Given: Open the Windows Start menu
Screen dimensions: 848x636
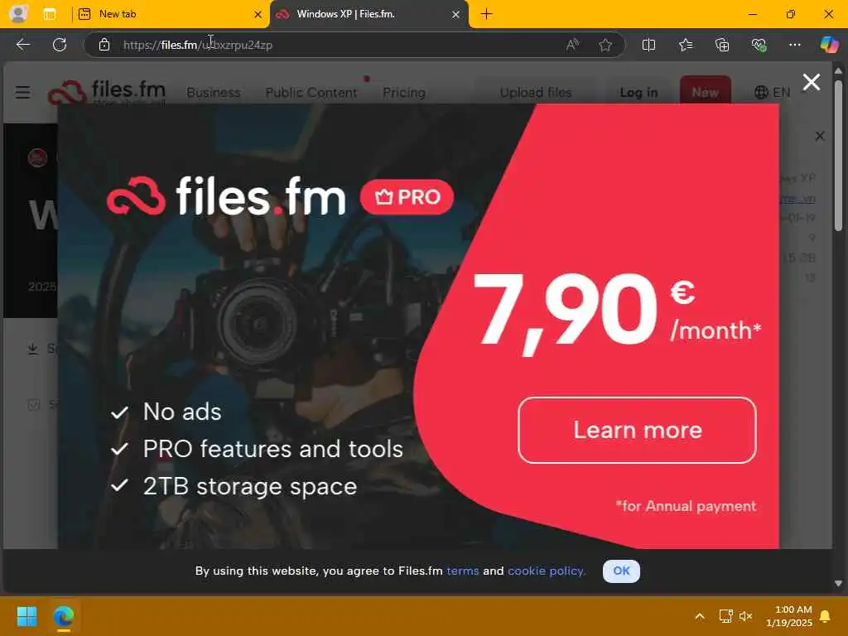Looking at the screenshot, I should coord(26,616).
